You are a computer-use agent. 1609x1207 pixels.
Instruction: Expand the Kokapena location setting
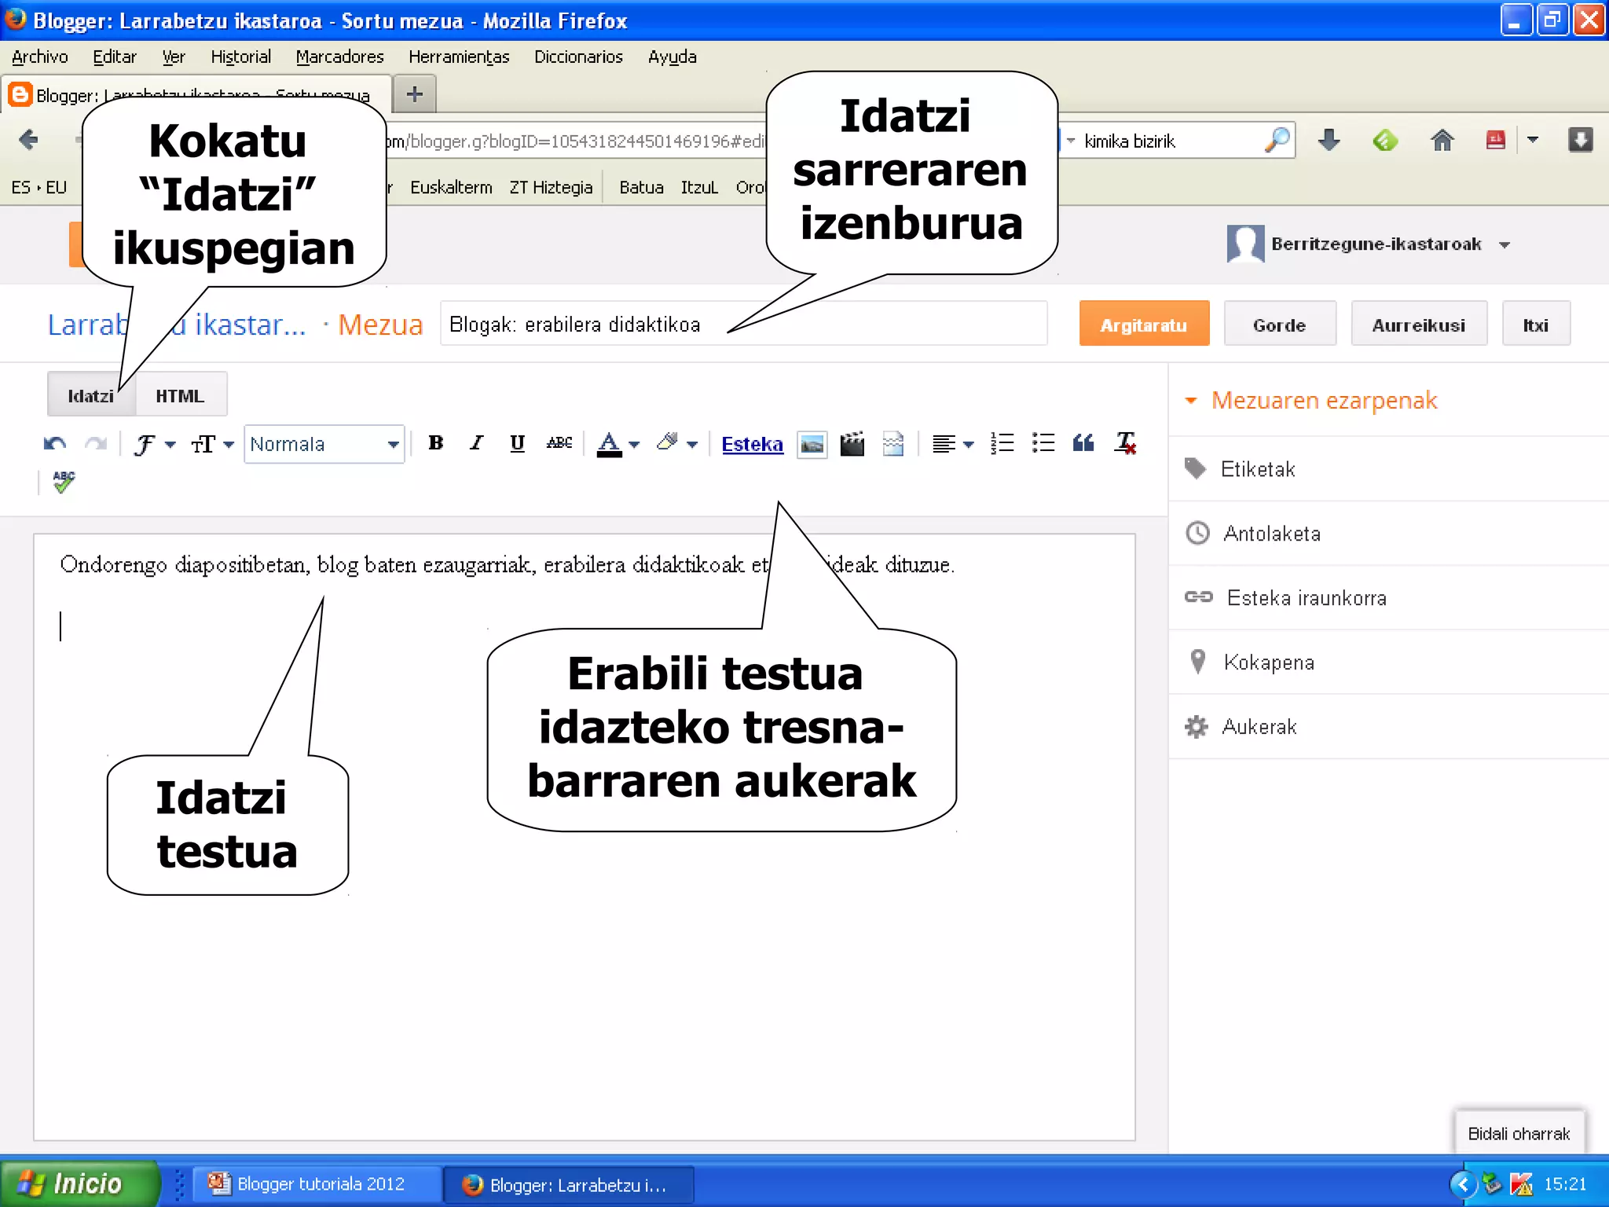pos(1389,662)
